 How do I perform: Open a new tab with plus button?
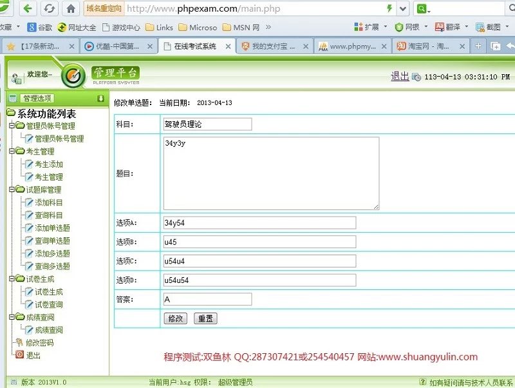pyautogui.click(x=478, y=46)
